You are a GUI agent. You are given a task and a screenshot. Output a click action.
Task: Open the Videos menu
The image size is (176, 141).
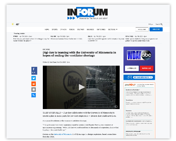click(72, 29)
